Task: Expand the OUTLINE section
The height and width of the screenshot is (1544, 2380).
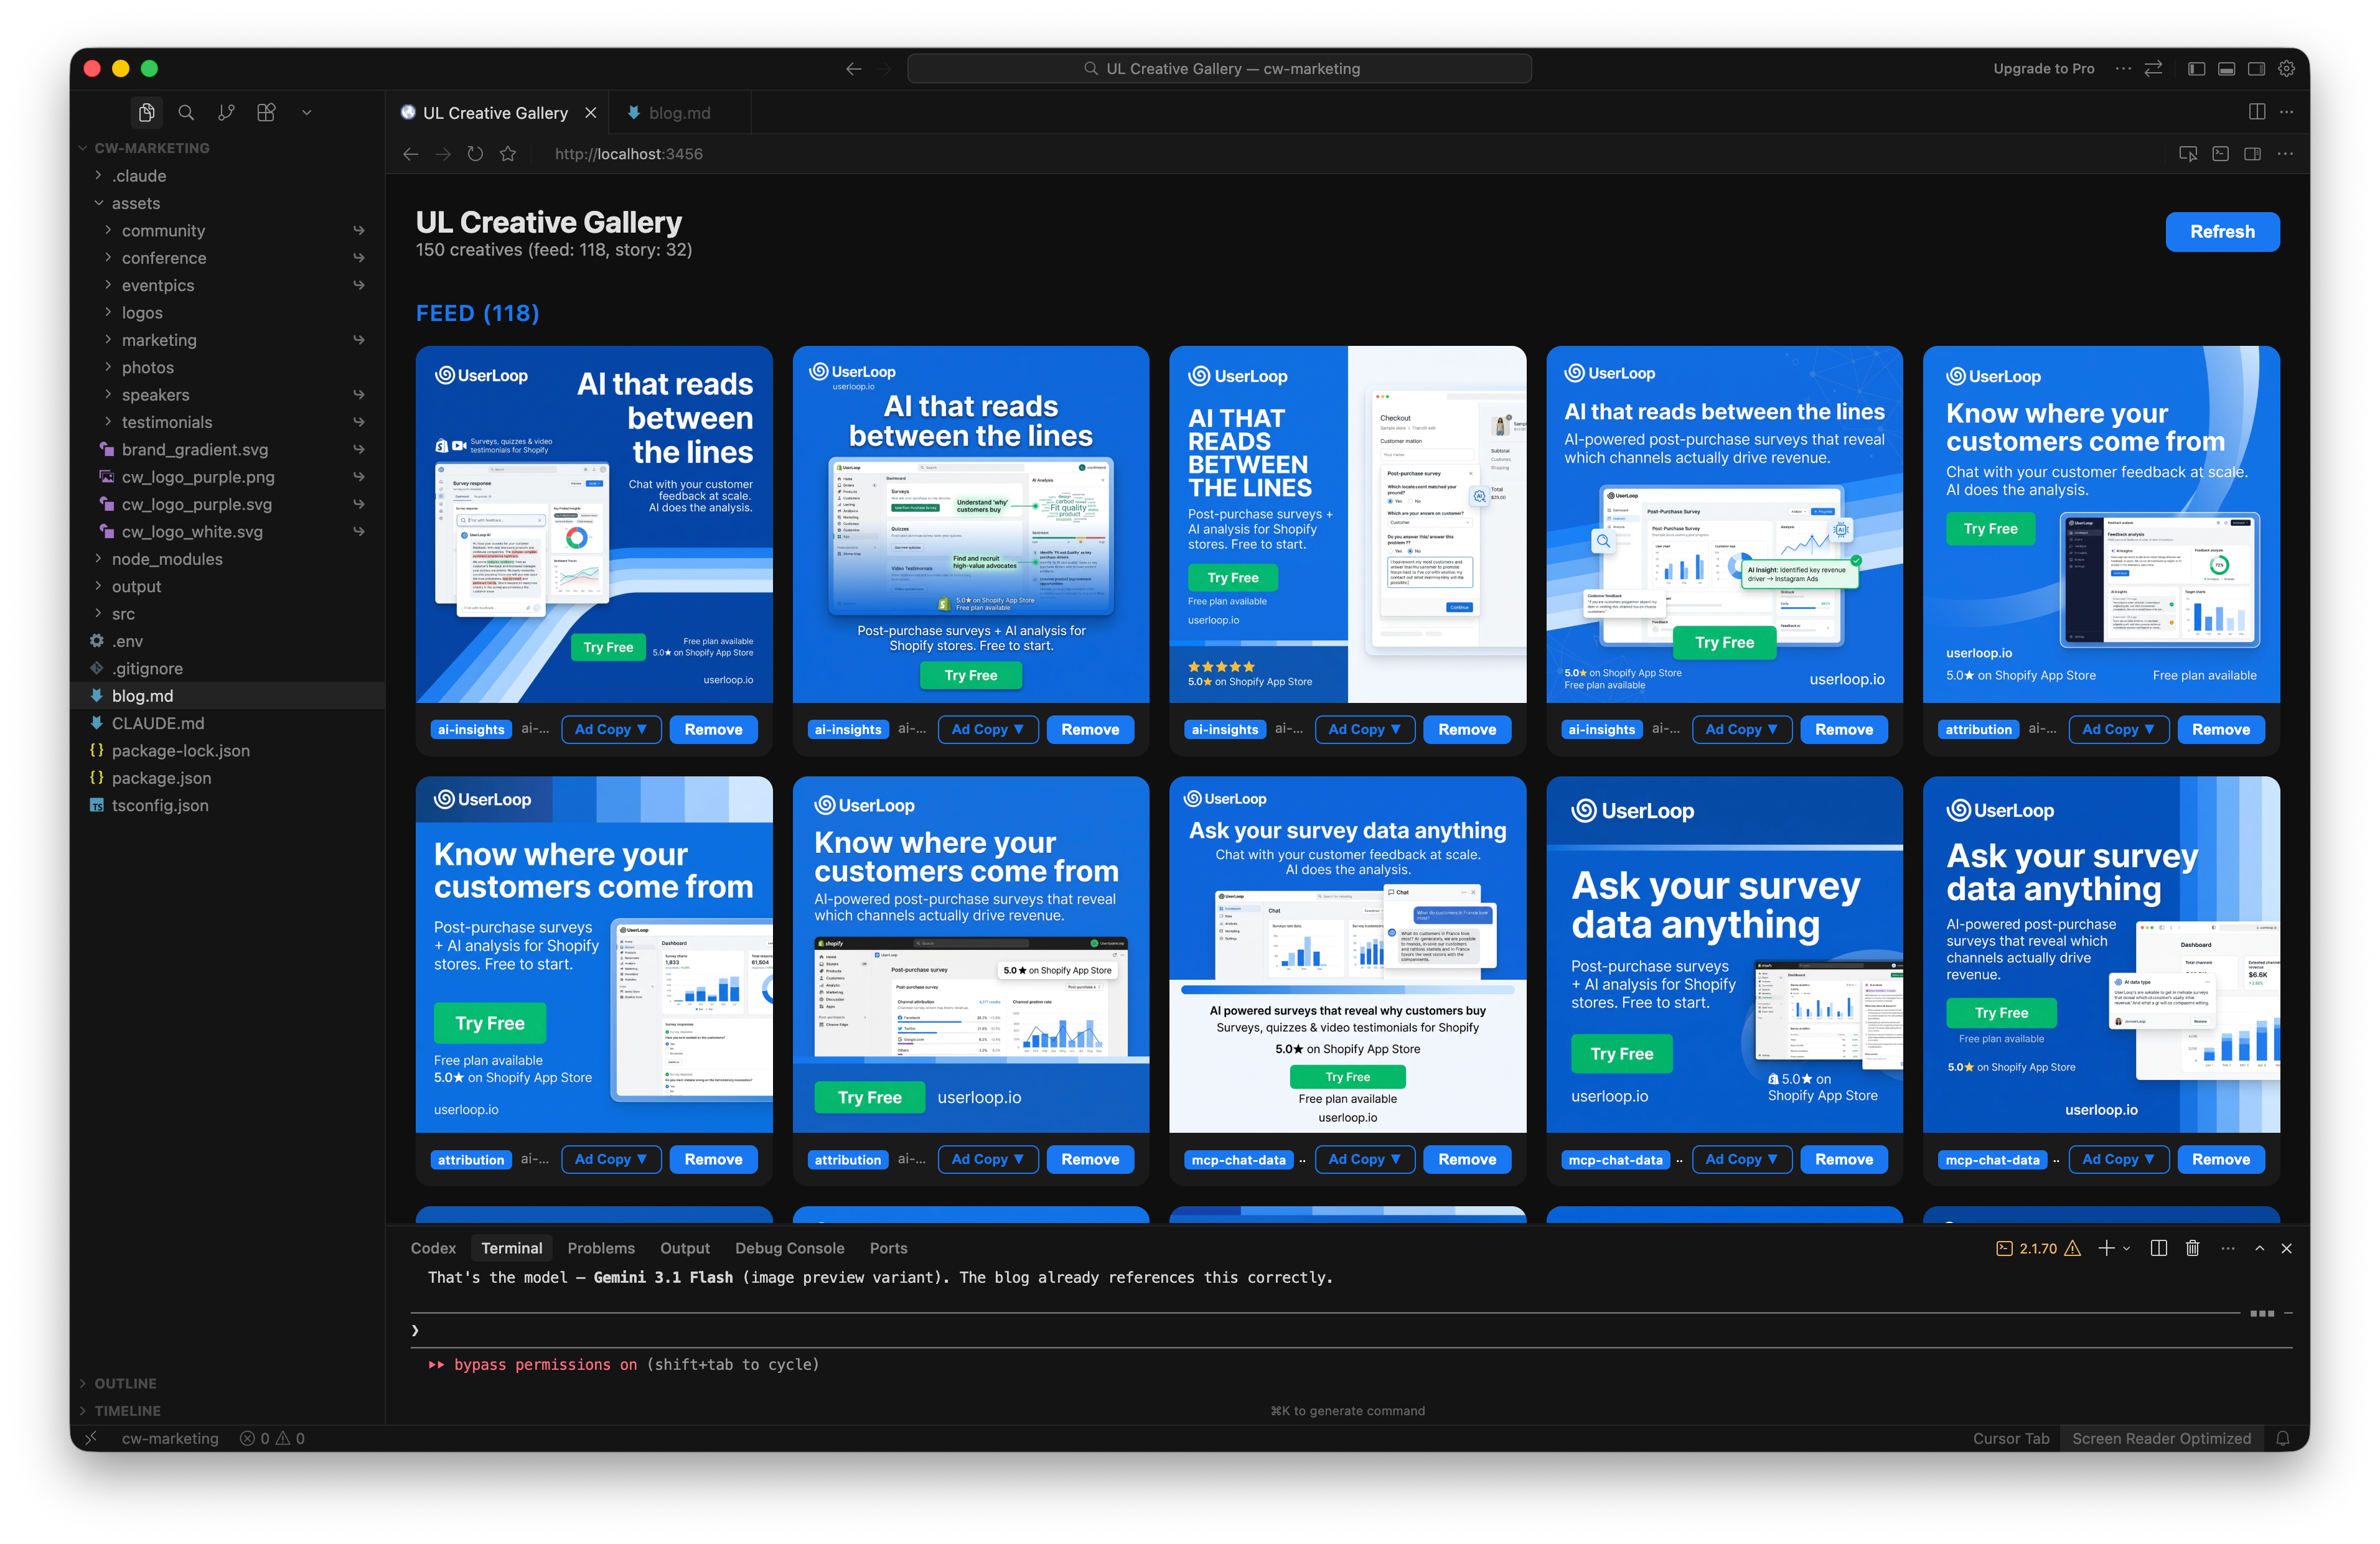Action: (x=125, y=1384)
